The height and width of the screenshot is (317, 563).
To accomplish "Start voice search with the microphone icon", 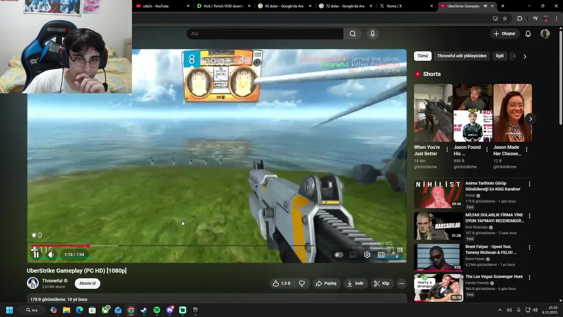I will point(373,33).
